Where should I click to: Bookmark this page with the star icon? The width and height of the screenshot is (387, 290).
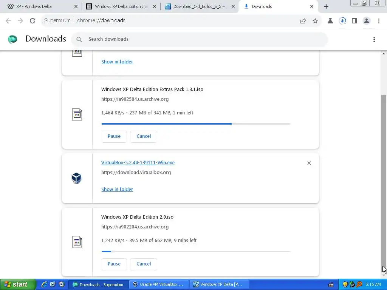[x=315, y=21]
